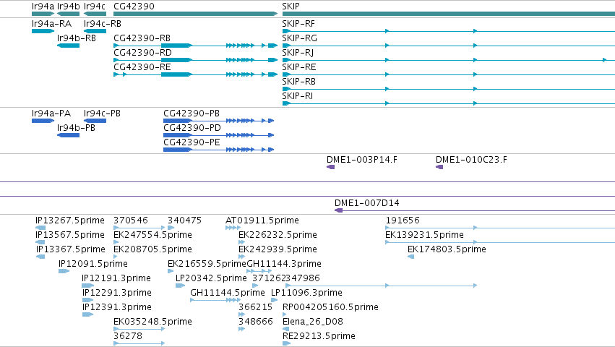Select the Ir94c gene label
Screen dimensions: 615x347
click(95, 7)
